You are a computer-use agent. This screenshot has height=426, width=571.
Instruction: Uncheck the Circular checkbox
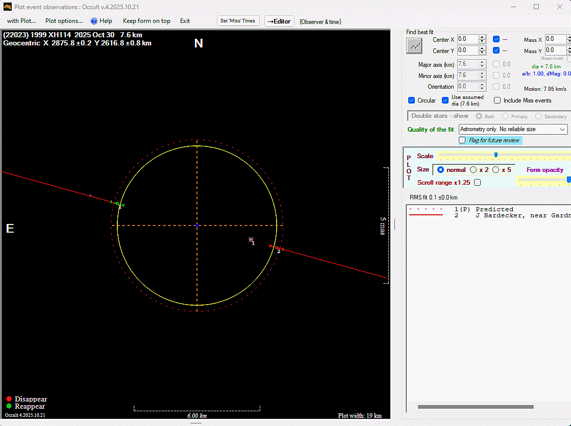point(412,101)
